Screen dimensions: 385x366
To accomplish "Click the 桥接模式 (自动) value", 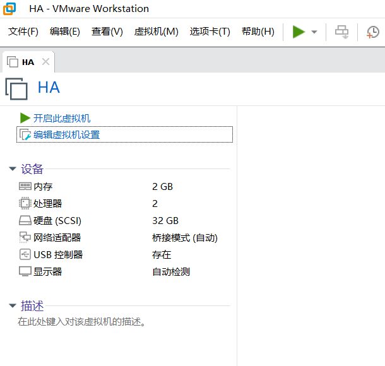I will (x=185, y=238).
